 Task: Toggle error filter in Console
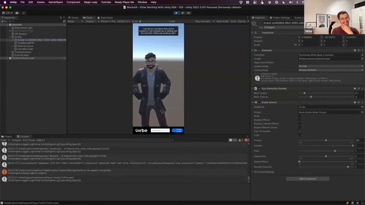tap(246, 140)
